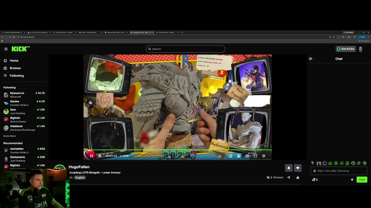
Task: Open starladder recommended channel
Action: point(24,151)
